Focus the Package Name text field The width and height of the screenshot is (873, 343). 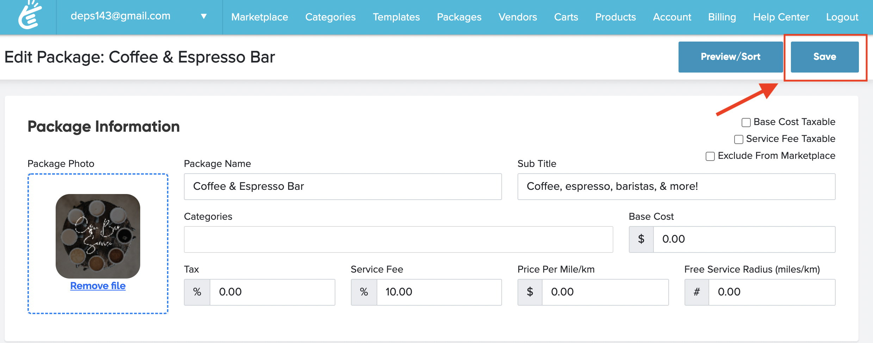(x=342, y=186)
